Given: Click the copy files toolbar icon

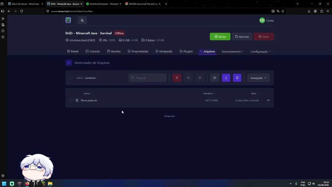Looking at the screenshot, I should [200, 78].
